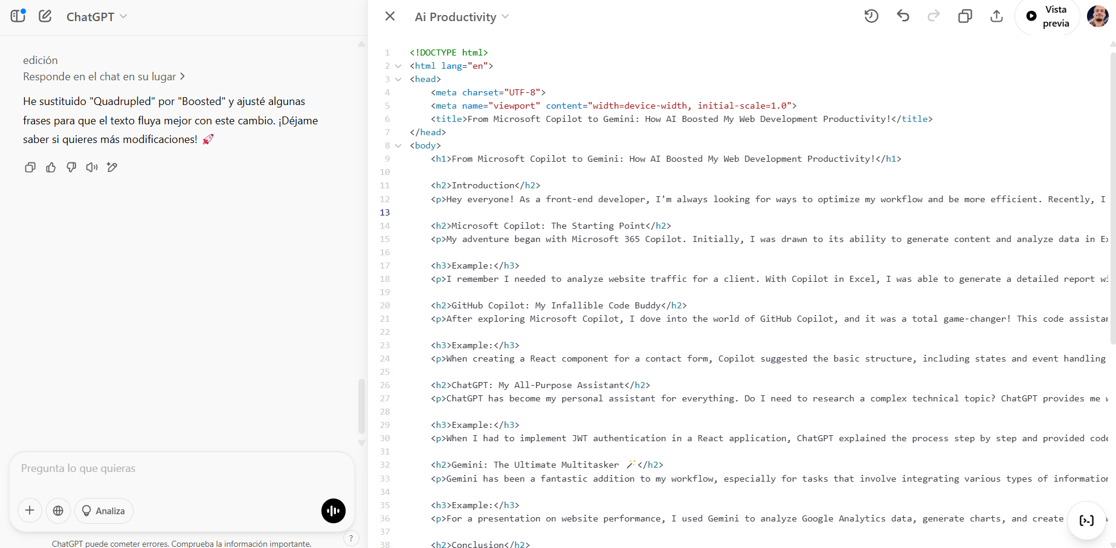Image resolution: width=1116 pixels, height=548 pixels.
Task: Start voice mode button
Action: coord(334,511)
